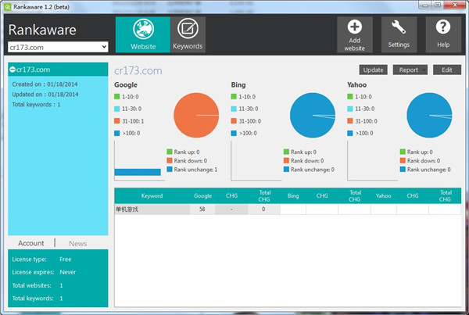Click Google "Rank unchange: 1" legend
The height and width of the screenshot is (315, 469).
click(192, 170)
